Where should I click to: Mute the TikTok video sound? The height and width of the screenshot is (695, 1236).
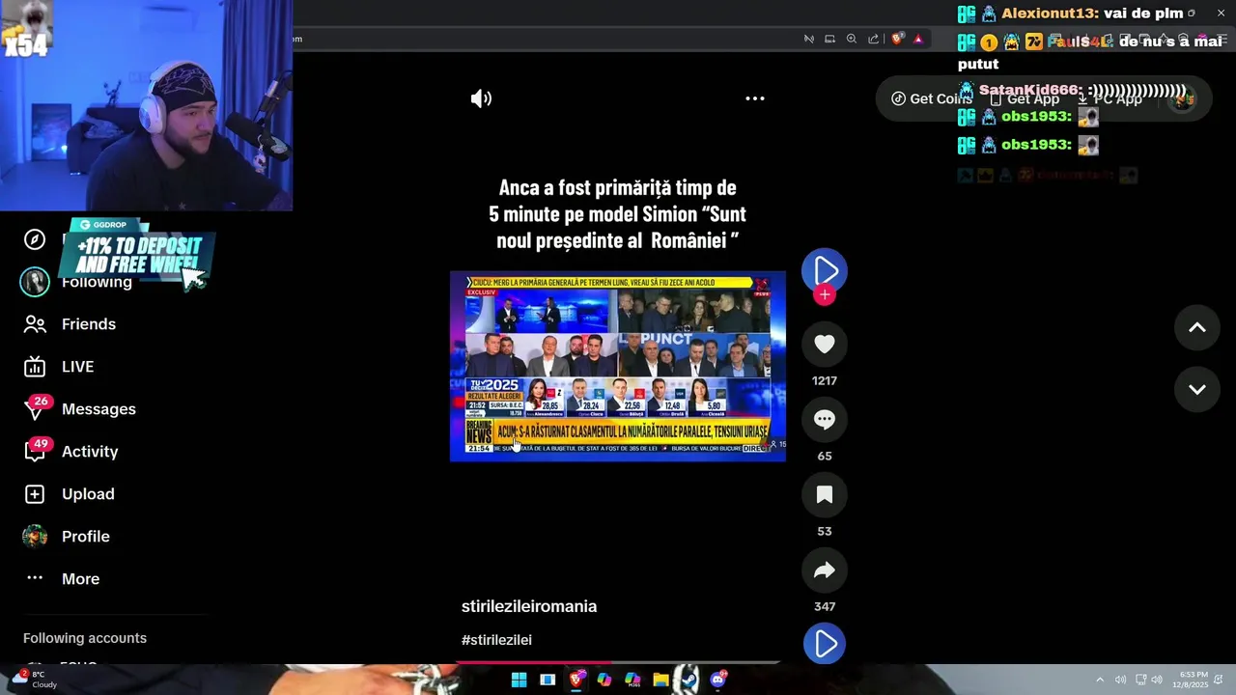coord(481,98)
